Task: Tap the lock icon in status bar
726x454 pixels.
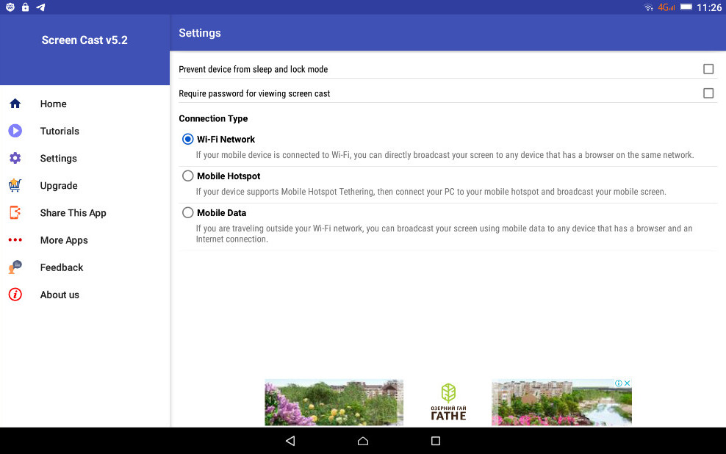Action: coord(26,7)
